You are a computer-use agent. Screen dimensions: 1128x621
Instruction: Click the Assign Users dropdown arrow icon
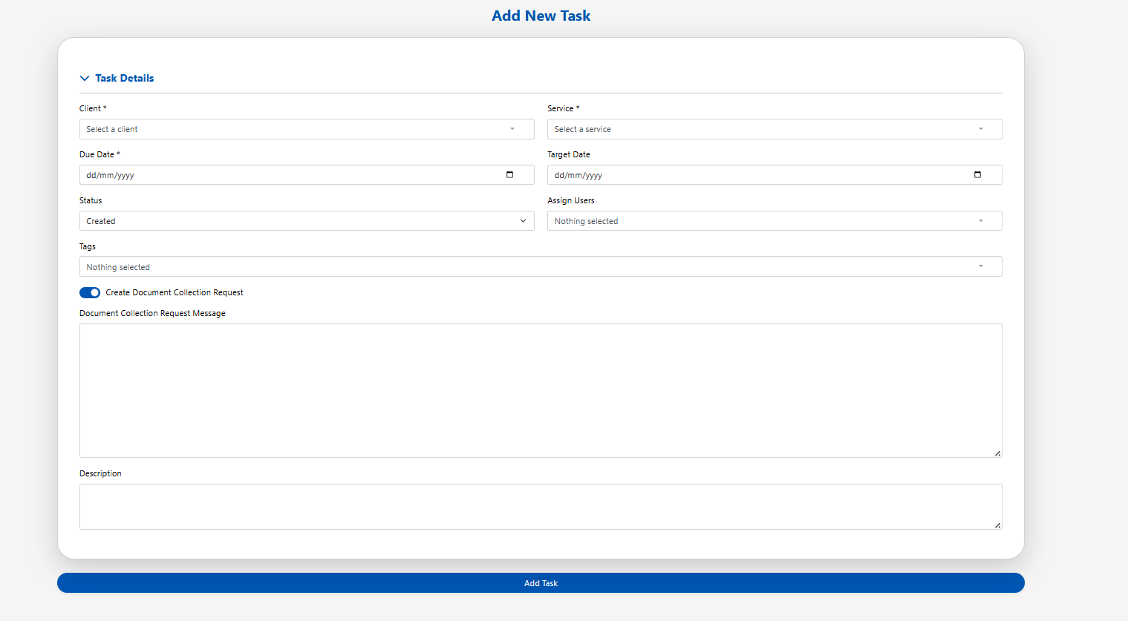click(979, 220)
